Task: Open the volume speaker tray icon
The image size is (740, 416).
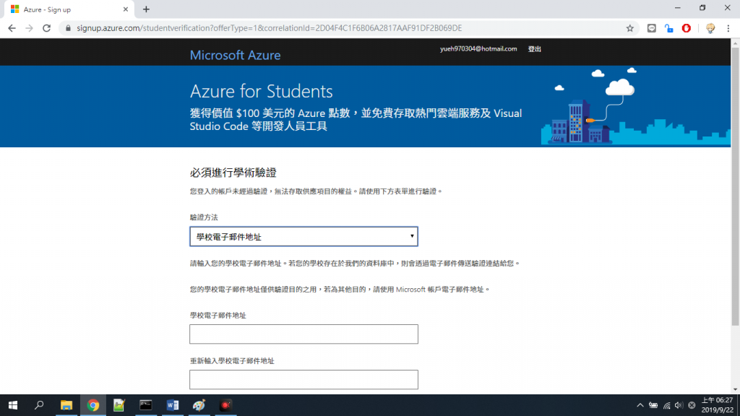Action: tap(679, 405)
